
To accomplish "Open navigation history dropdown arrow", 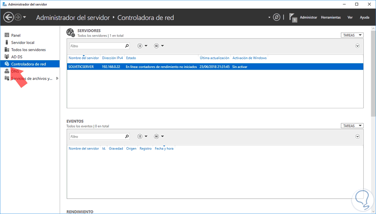I will pyautogui.click(x=24, y=17).
